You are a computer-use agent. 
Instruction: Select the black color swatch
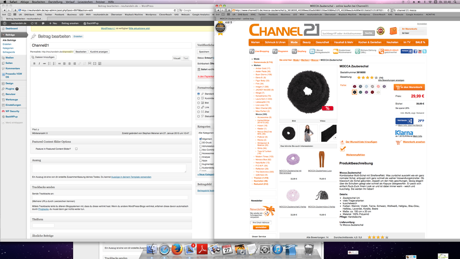[354, 92]
